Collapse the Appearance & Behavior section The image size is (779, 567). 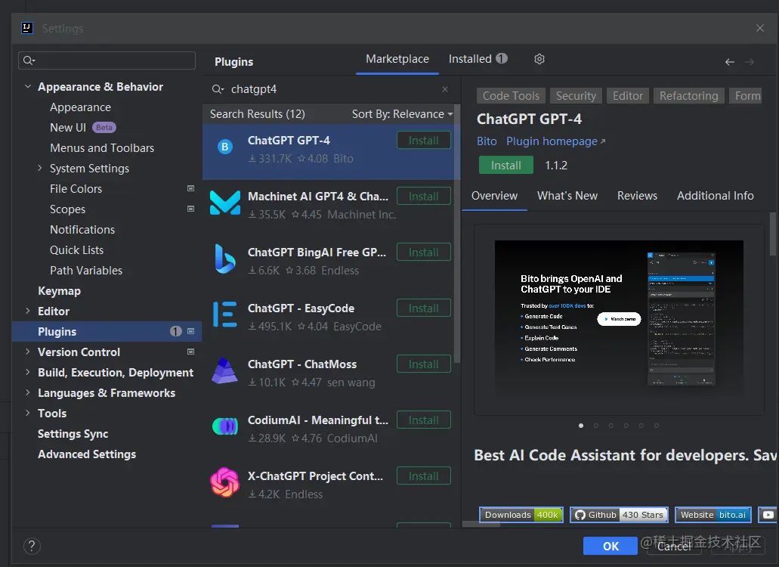(x=28, y=86)
